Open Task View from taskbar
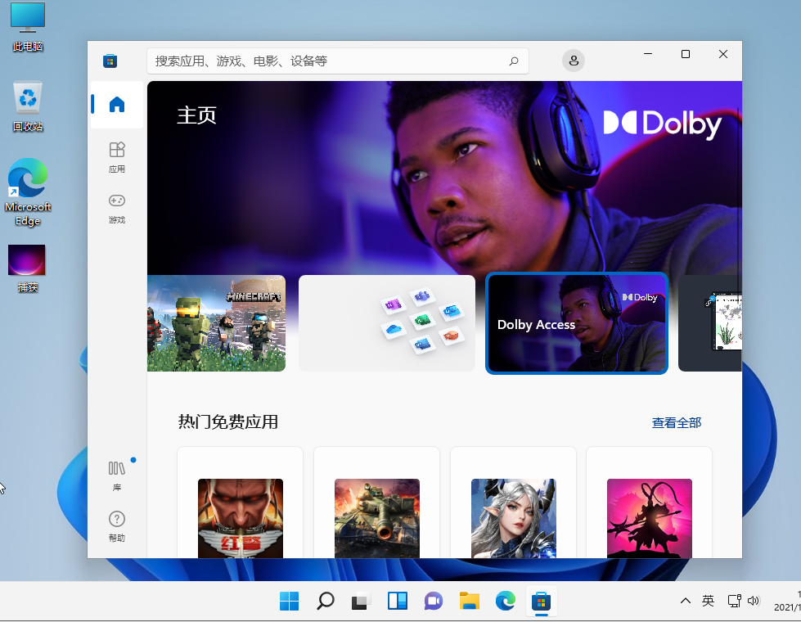Image resolution: width=801 pixels, height=622 pixels. click(x=361, y=602)
